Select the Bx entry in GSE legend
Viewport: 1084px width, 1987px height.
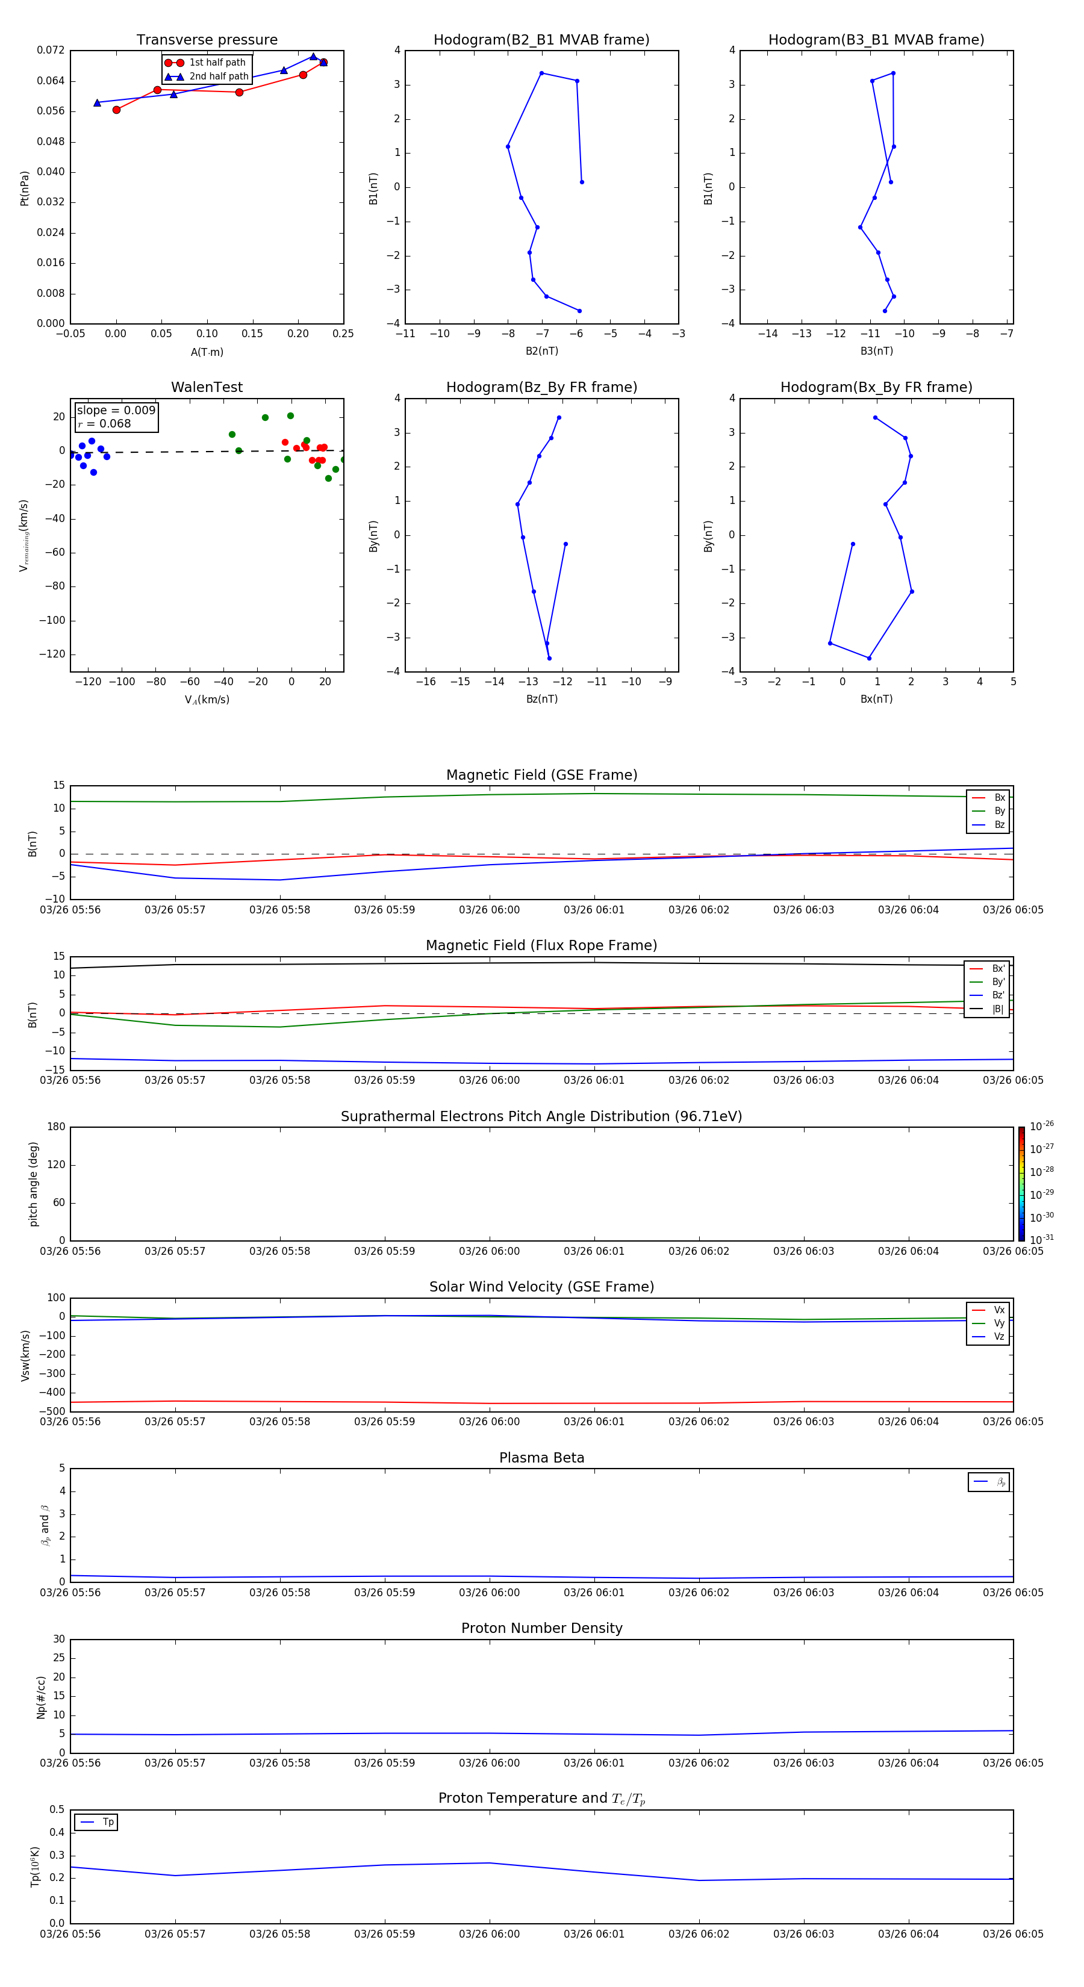[x=988, y=798]
